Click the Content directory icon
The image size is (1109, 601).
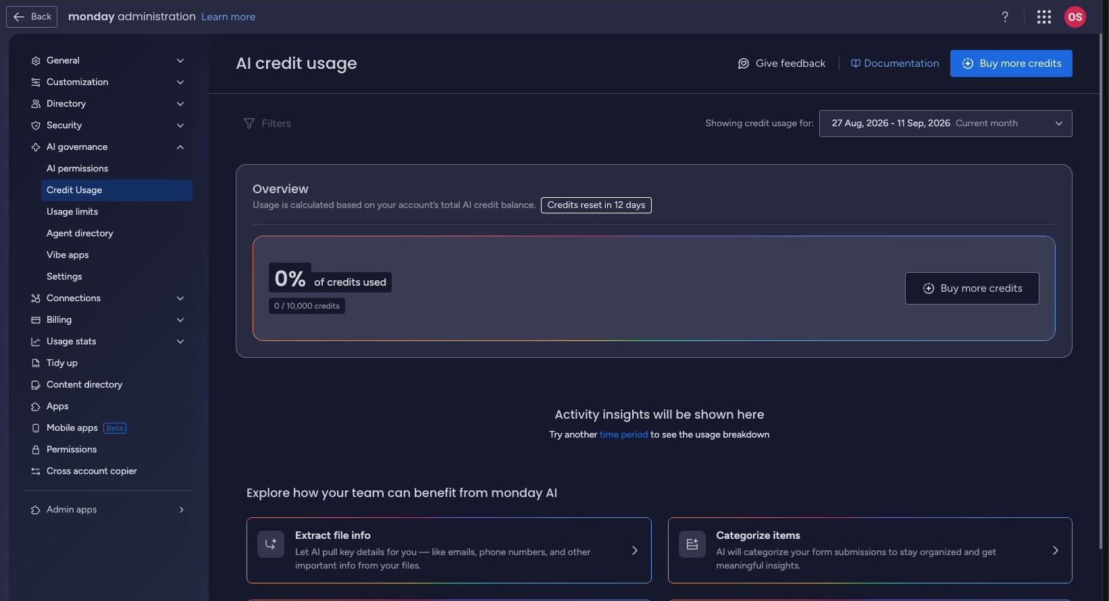tap(36, 385)
